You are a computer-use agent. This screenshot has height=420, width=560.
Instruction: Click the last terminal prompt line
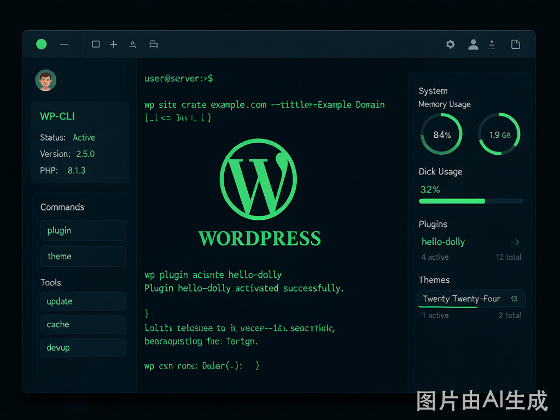[x=202, y=366]
